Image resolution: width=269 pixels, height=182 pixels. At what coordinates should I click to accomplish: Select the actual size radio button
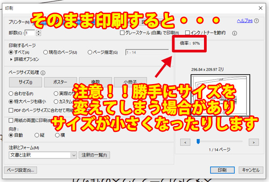tap(56, 93)
